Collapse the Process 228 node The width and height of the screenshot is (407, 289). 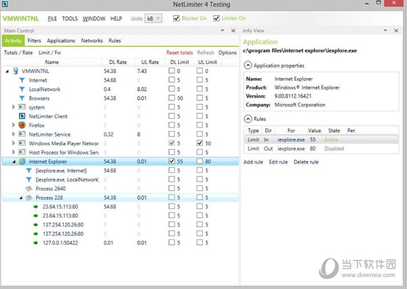click(21, 198)
